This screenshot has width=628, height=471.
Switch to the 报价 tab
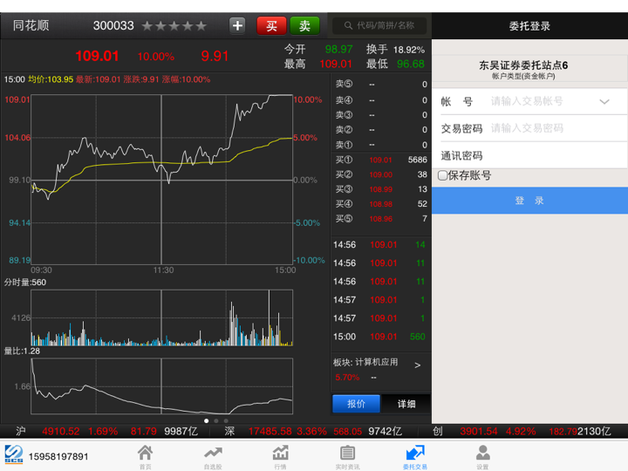(x=357, y=404)
